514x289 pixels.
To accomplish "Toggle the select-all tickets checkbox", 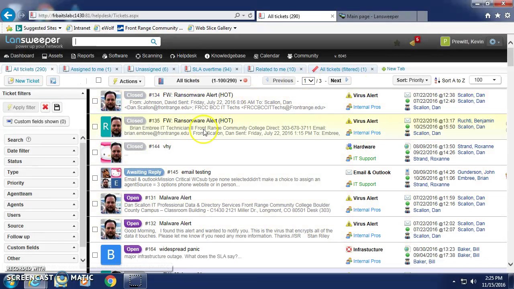I will point(98,80).
